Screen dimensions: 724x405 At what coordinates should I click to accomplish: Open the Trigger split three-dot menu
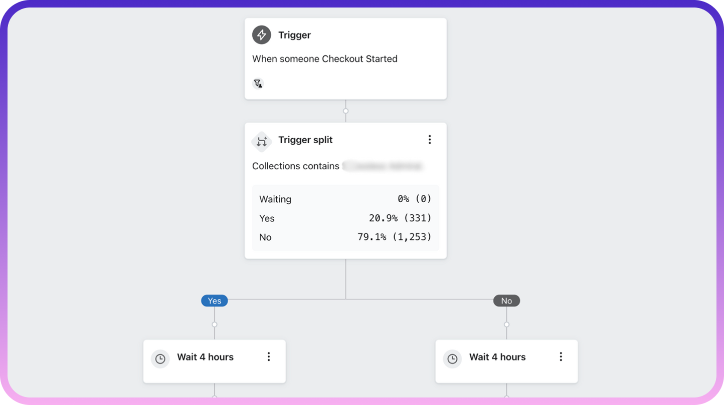[429, 140]
